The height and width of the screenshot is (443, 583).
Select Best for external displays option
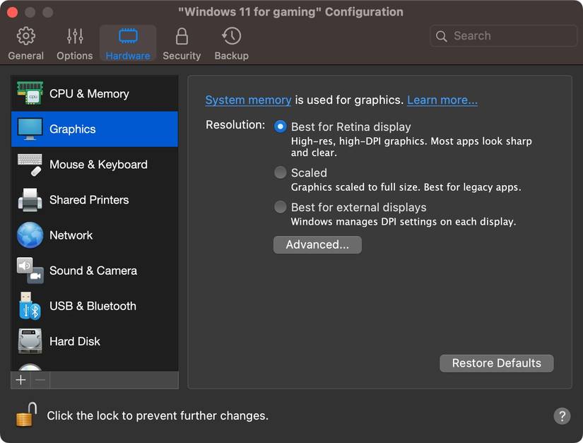281,207
